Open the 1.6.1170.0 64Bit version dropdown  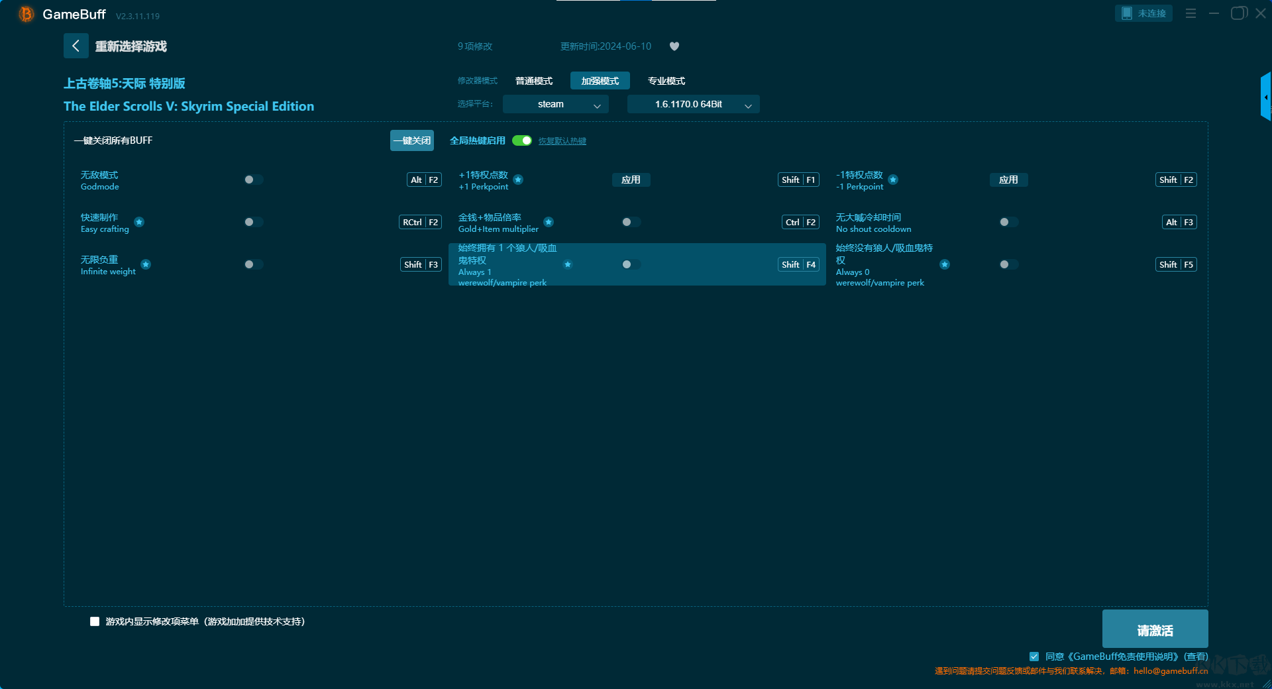[693, 104]
